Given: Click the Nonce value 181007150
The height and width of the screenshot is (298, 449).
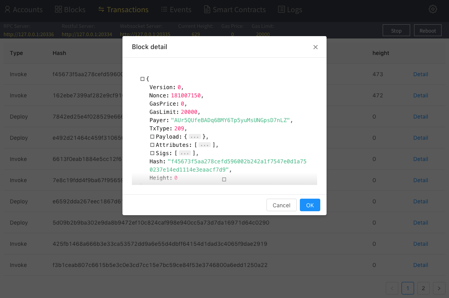Looking at the screenshot, I should pos(186,95).
